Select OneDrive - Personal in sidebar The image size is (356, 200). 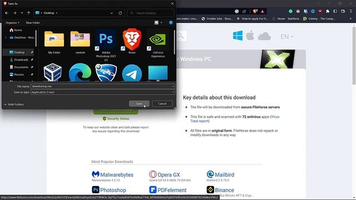[x=22, y=37]
